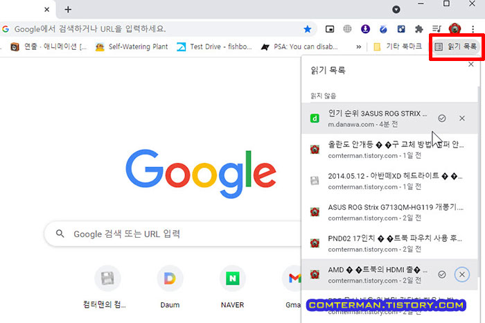The height and width of the screenshot is (323, 485).
Task: Click the Google search box on the page
Action: 173,234
